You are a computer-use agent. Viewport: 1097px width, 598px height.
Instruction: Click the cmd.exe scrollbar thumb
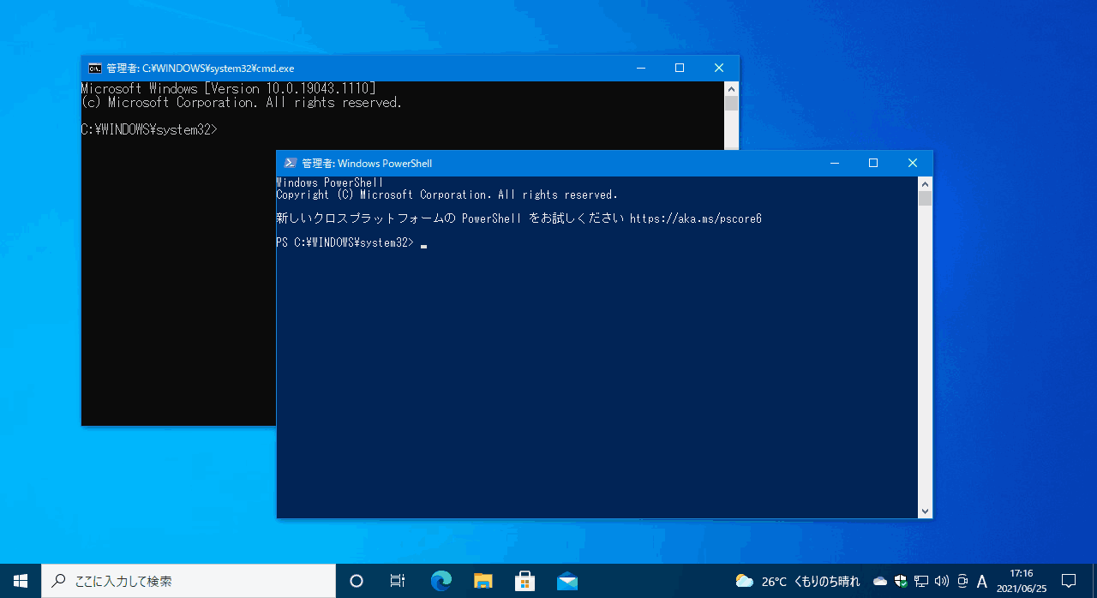[x=731, y=104]
